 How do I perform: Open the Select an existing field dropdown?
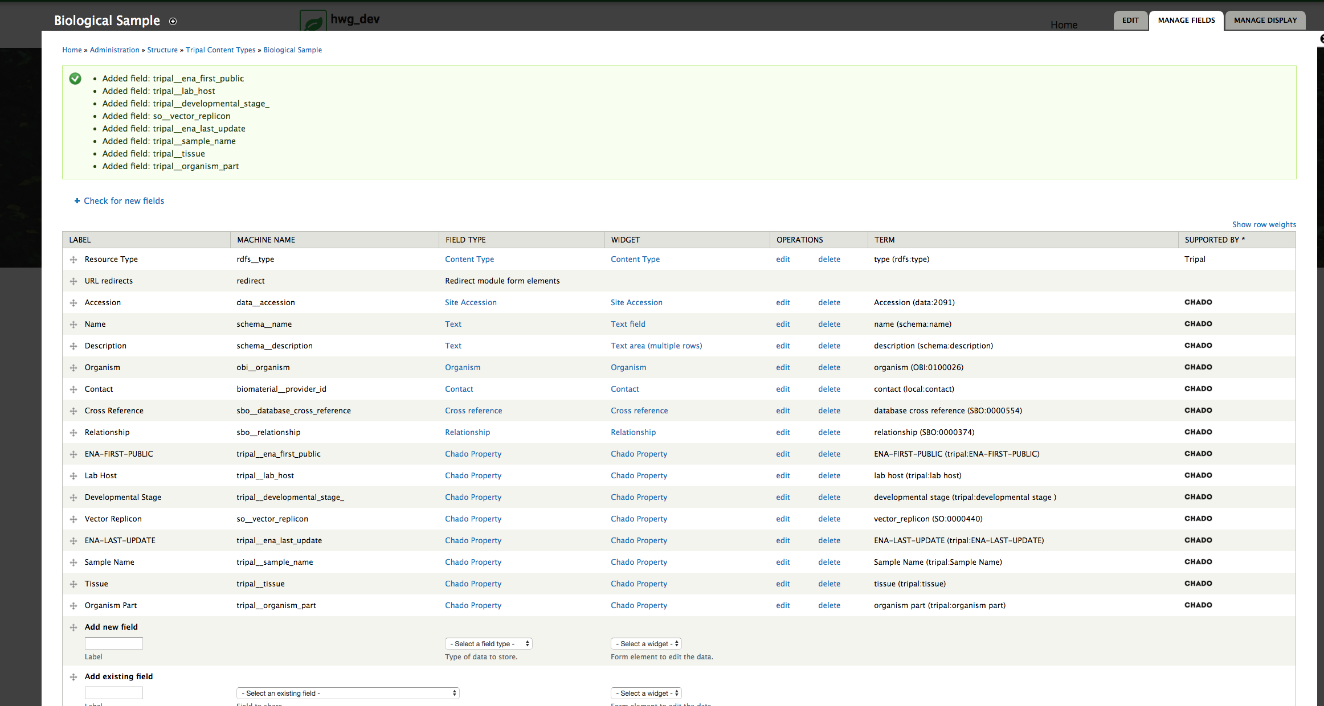[348, 693]
